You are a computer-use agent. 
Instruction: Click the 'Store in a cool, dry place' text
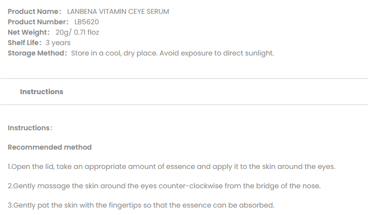[x=113, y=53]
